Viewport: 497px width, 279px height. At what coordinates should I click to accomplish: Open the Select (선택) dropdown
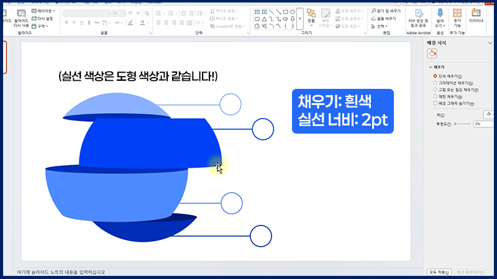[x=380, y=26]
